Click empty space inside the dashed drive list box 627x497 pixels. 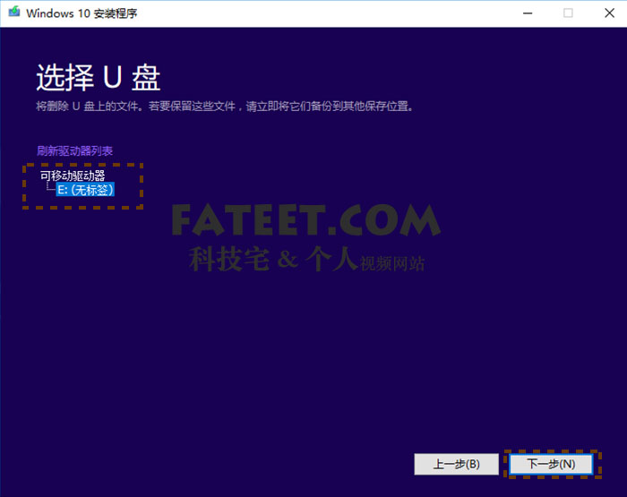tap(125, 199)
